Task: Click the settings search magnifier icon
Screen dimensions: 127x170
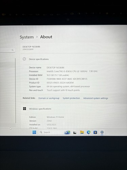Action: [x=13, y=50]
